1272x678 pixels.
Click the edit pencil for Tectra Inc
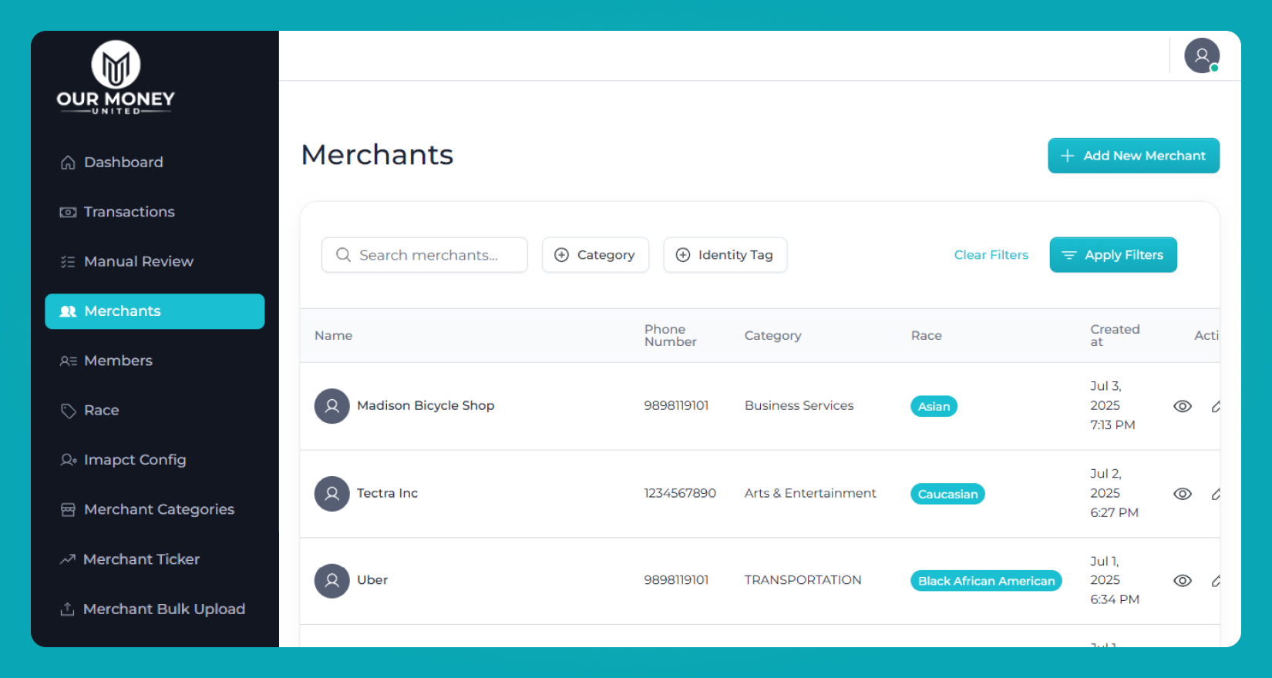(x=1215, y=494)
